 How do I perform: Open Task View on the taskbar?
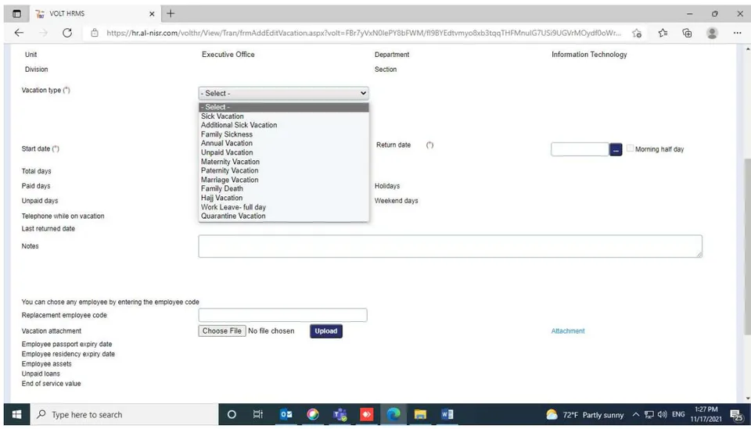[257, 414]
